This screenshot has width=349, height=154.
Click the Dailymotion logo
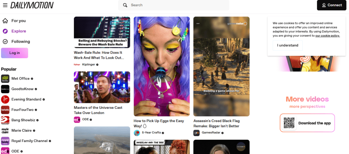[x=32, y=5]
